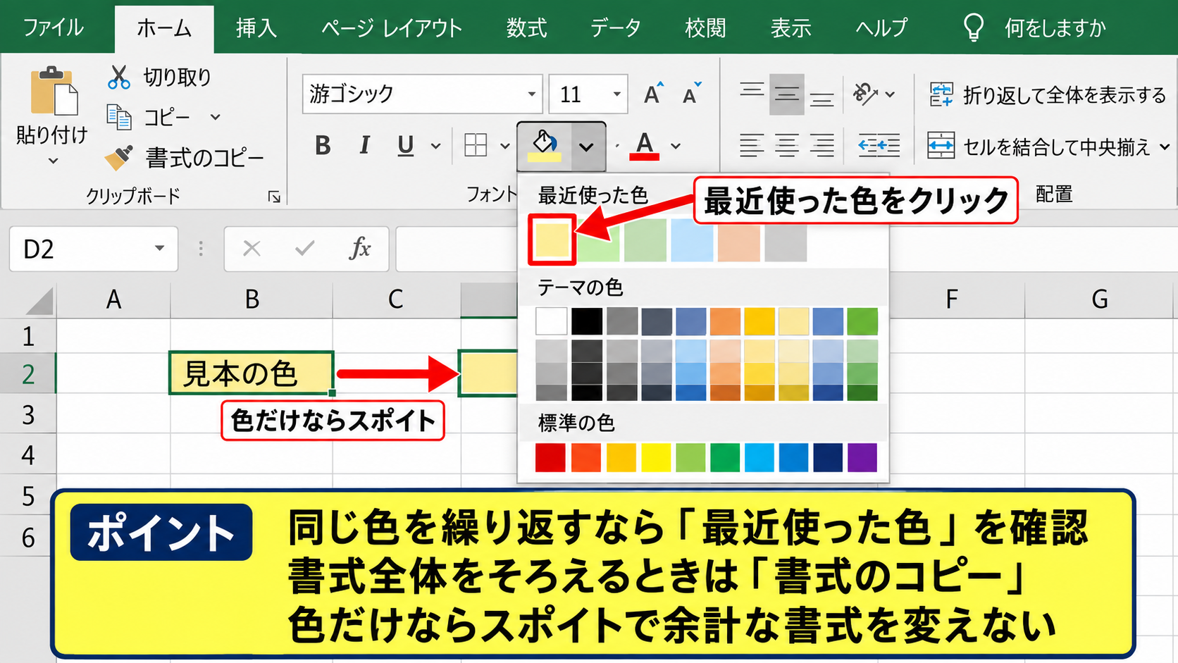Click the borders grid icon
Image resolution: width=1178 pixels, height=663 pixels.
(476, 146)
